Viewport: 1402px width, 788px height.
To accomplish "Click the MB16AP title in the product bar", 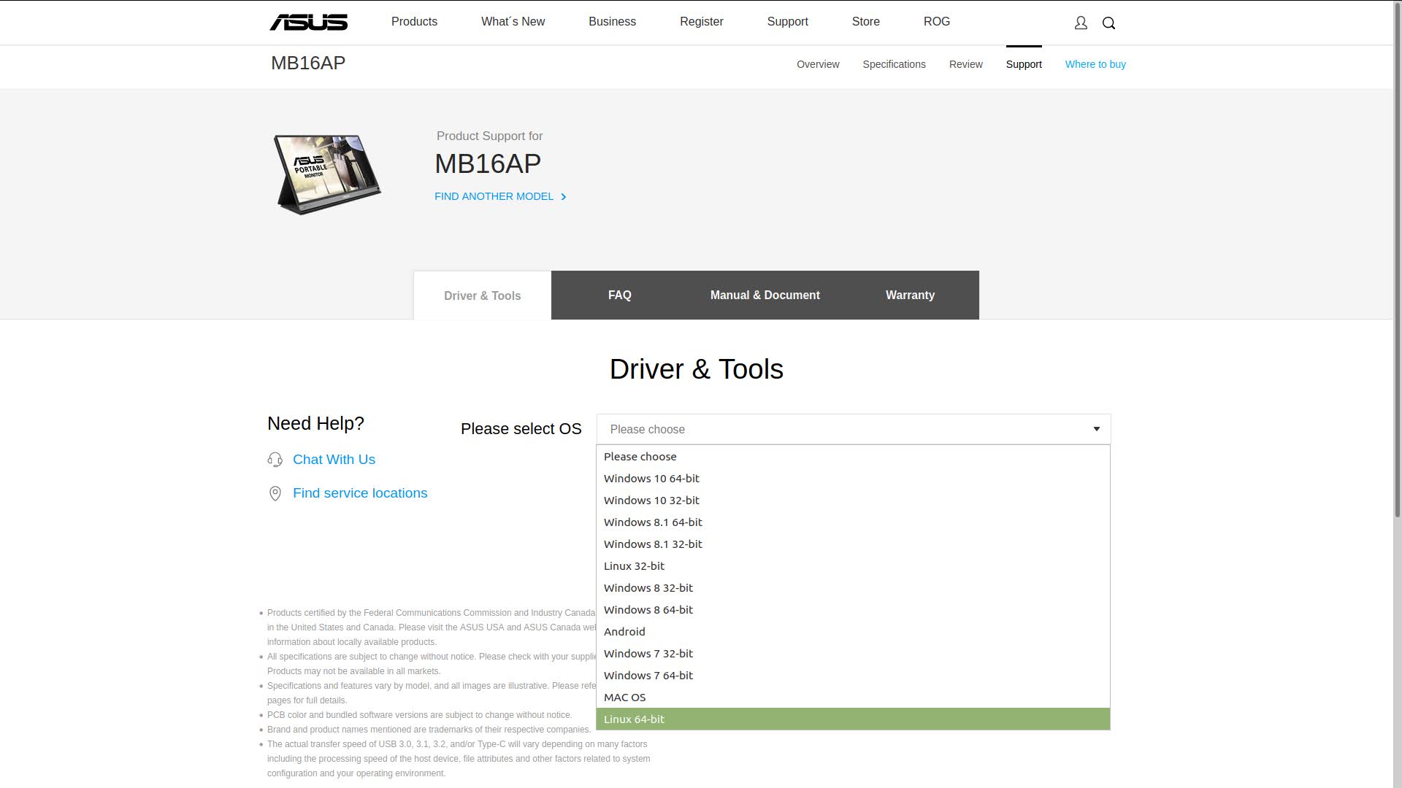I will tap(308, 63).
